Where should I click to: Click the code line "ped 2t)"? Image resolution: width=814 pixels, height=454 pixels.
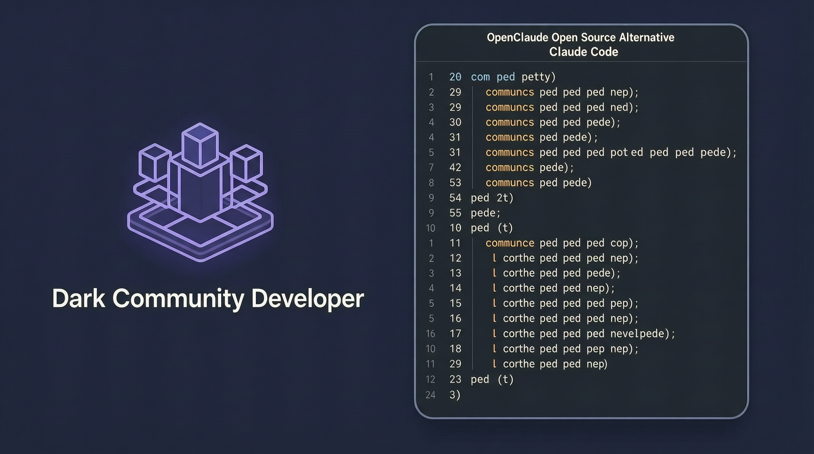(492, 198)
